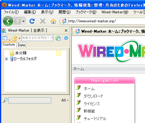Open the 新機能 navigation link
This screenshot has height=123, width=145.
[x=89, y=111]
